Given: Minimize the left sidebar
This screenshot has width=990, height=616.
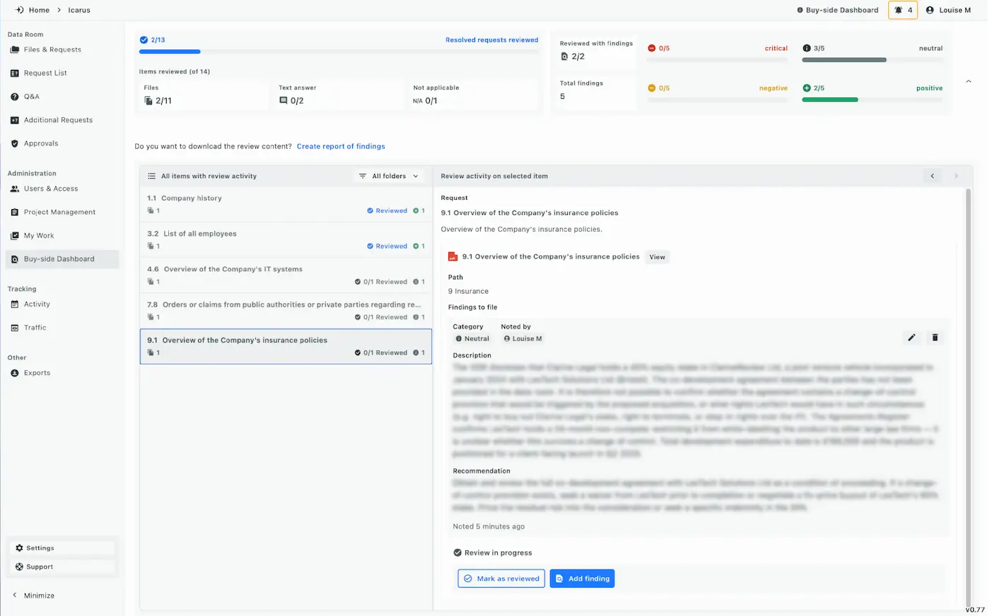Looking at the screenshot, I should 34,596.
